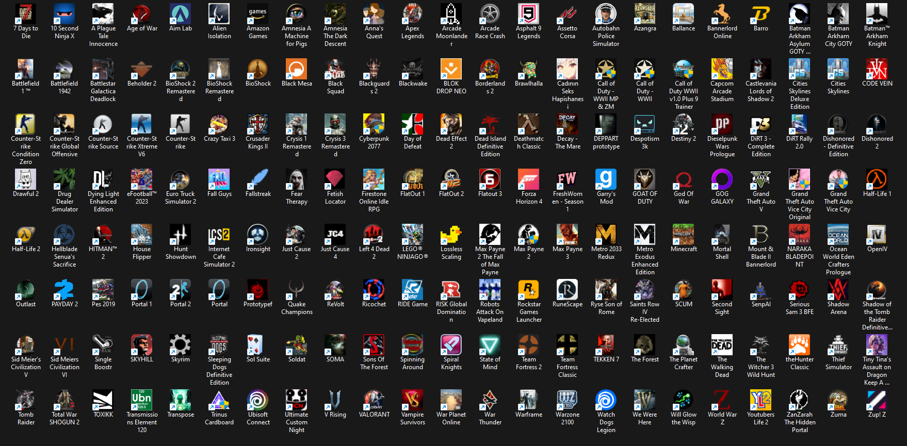The height and width of the screenshot is (446, 907).
Task: Select the God Of War icon
Action: point(684,179)
